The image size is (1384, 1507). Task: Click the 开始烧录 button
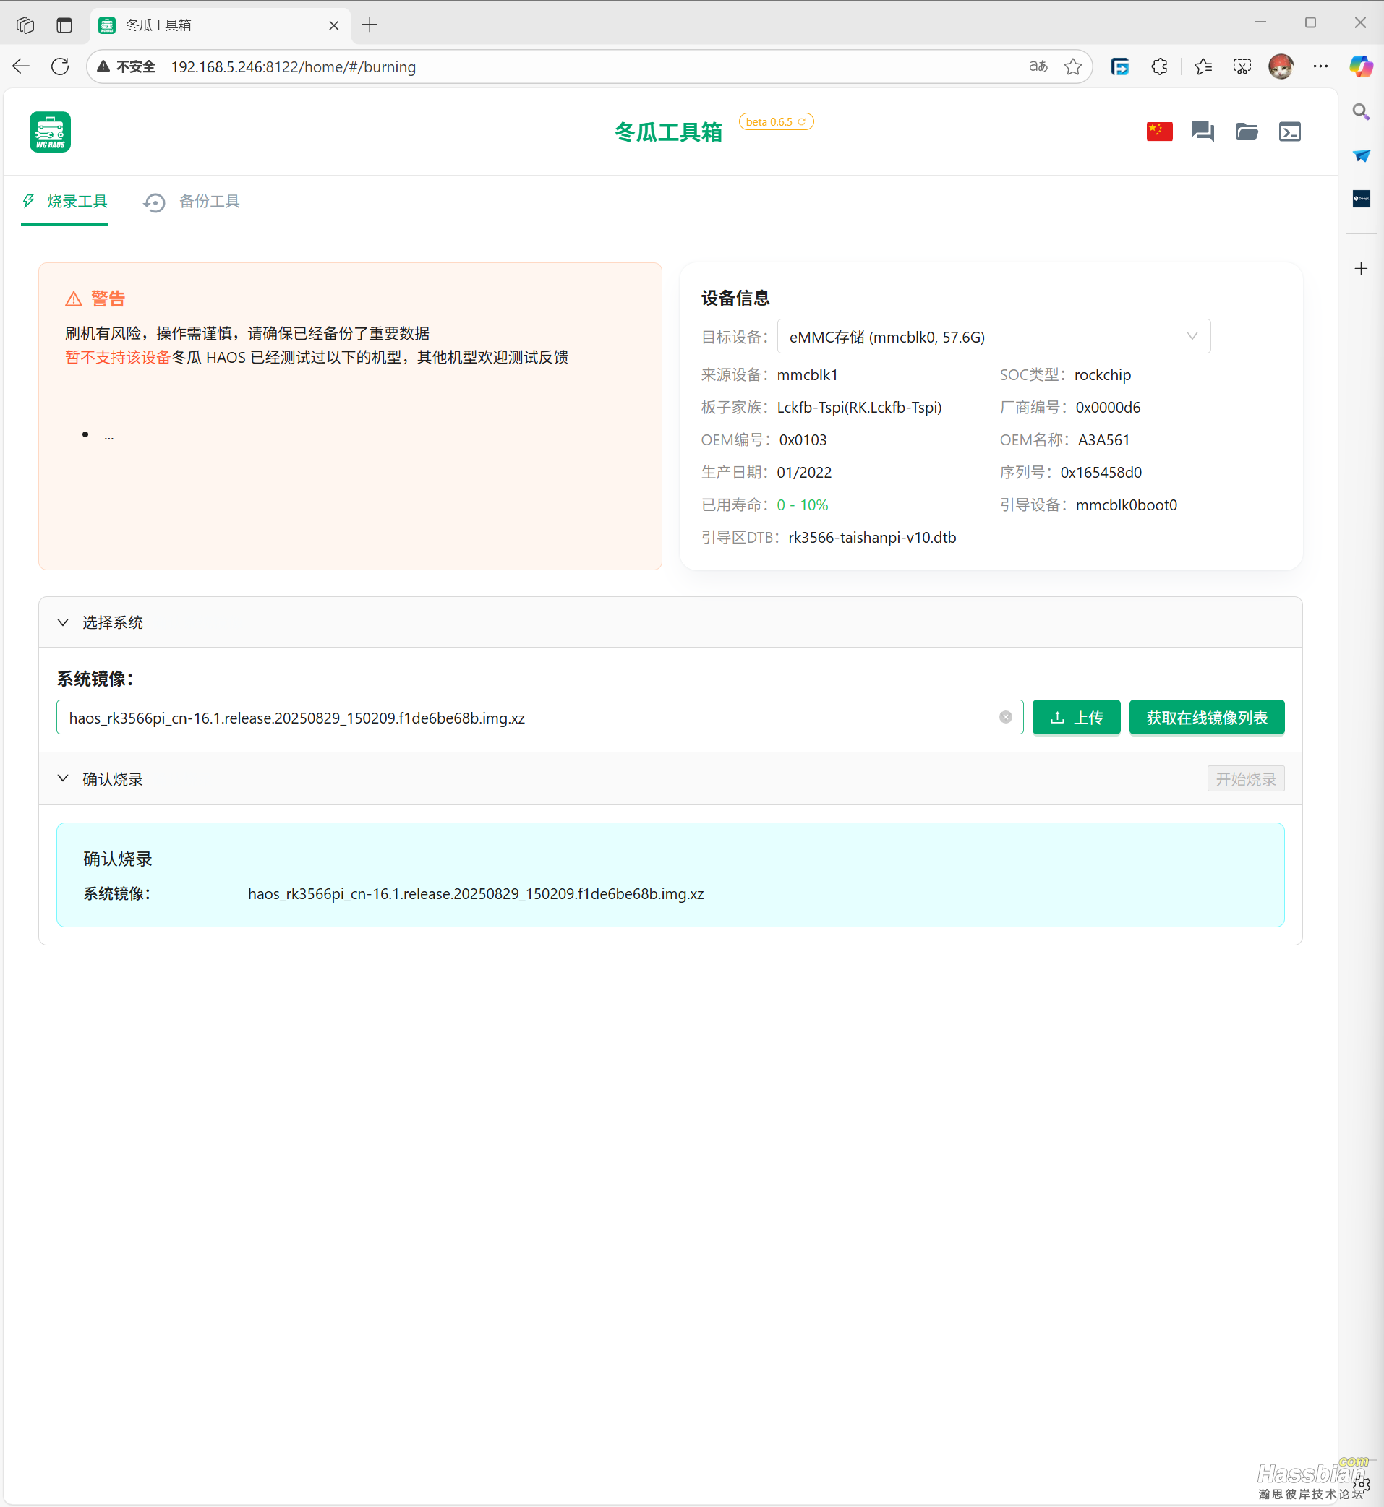coord(1244,778)
